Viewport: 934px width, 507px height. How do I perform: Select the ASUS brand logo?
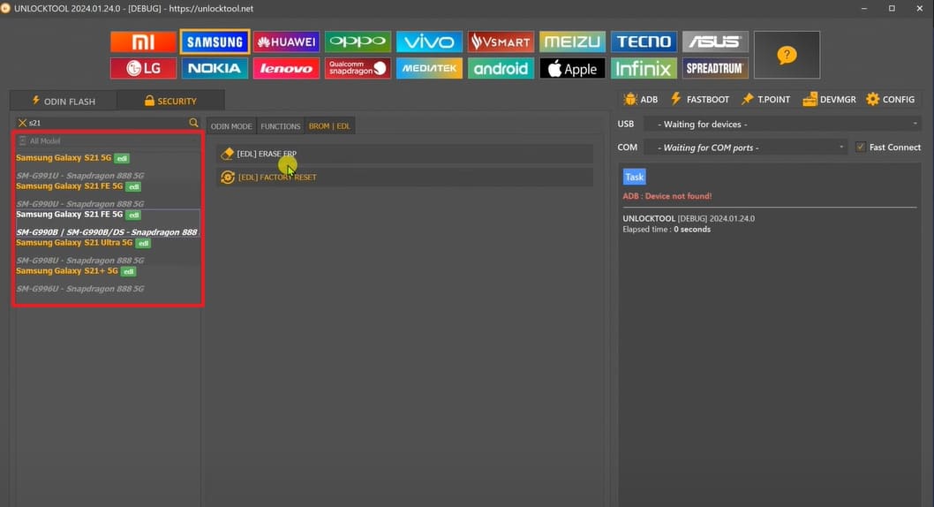715,42
